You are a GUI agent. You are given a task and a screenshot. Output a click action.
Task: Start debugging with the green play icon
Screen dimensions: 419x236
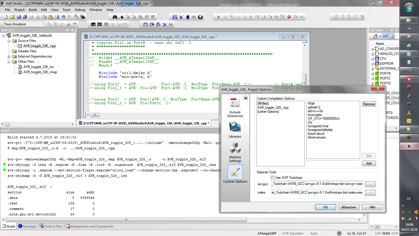(x=219, y=17)
